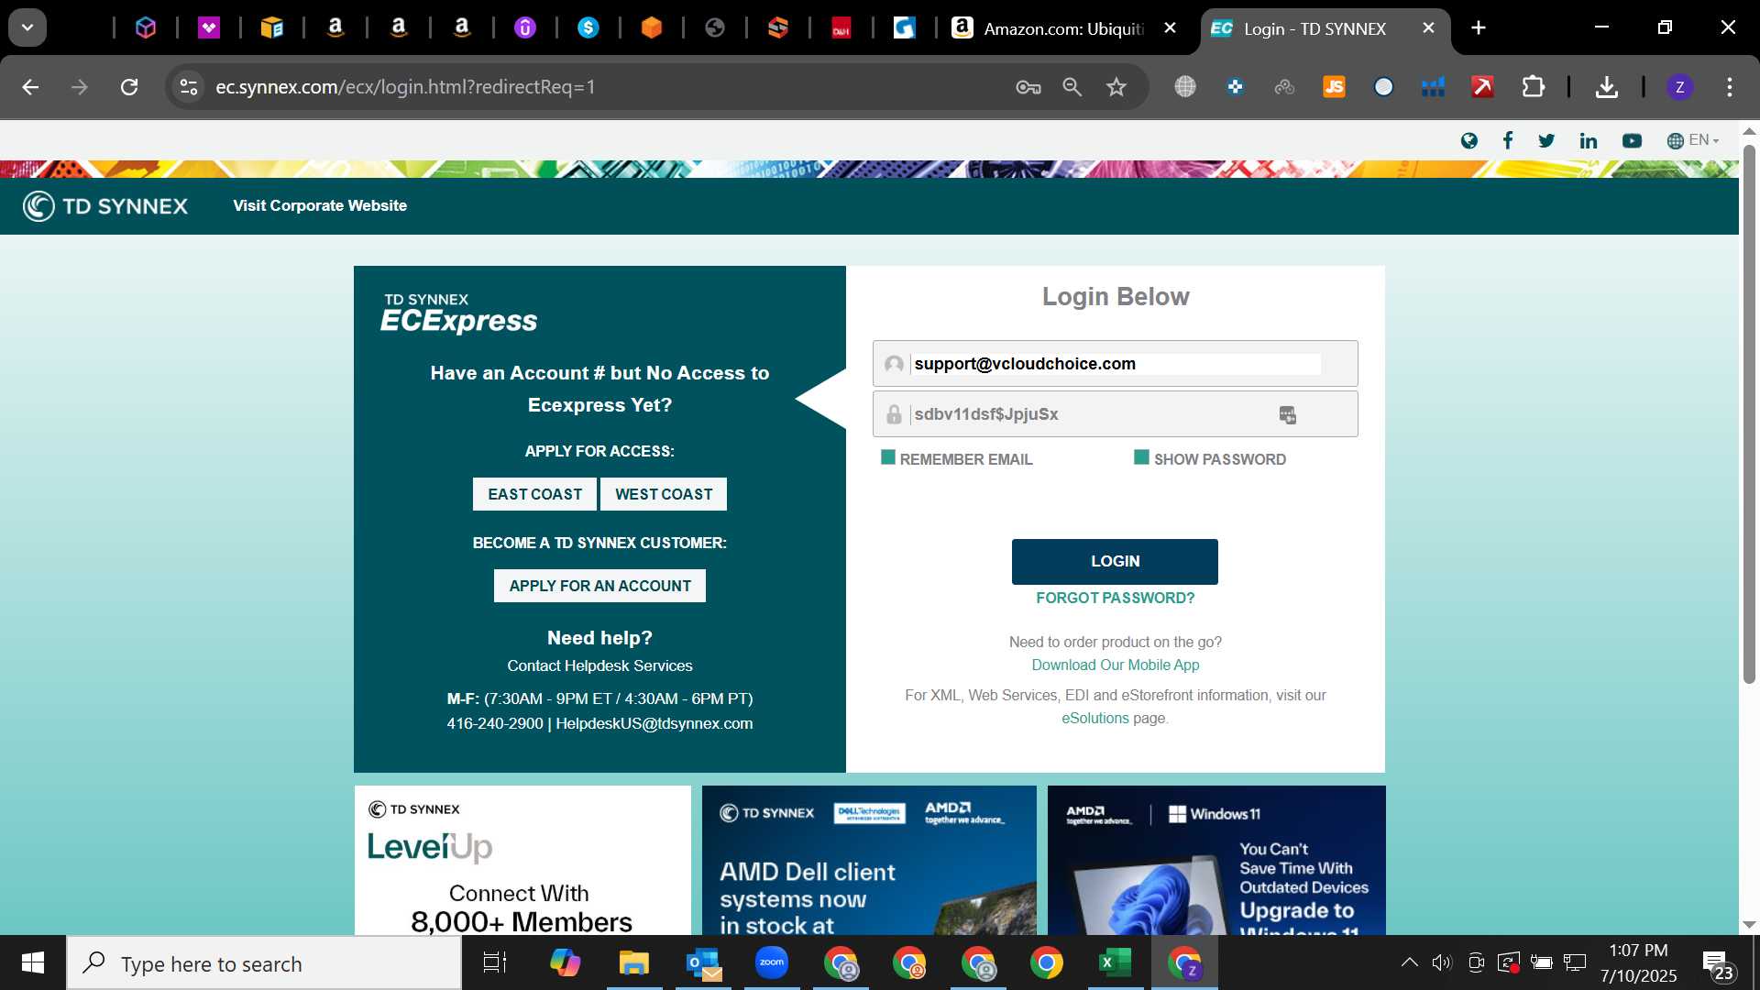Switch to the Amazon.com Ubiquiti tab
The height and width of the screenshot is (990, 1760).
click(1063, 28)
